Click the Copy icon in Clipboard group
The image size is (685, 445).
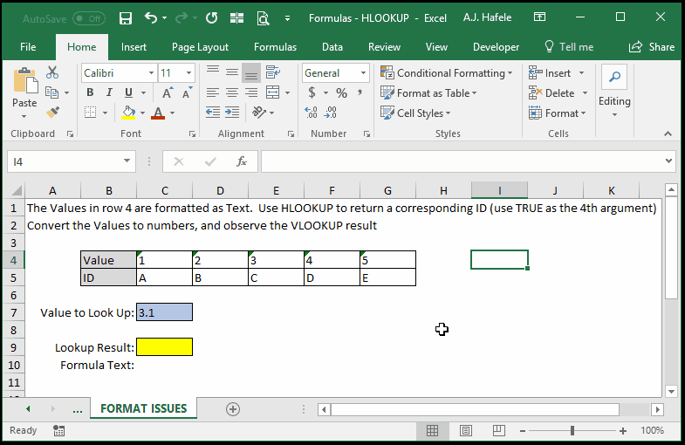click(51, 92)
